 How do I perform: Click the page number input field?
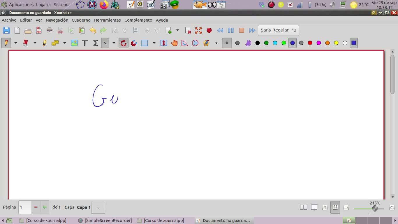25,207
